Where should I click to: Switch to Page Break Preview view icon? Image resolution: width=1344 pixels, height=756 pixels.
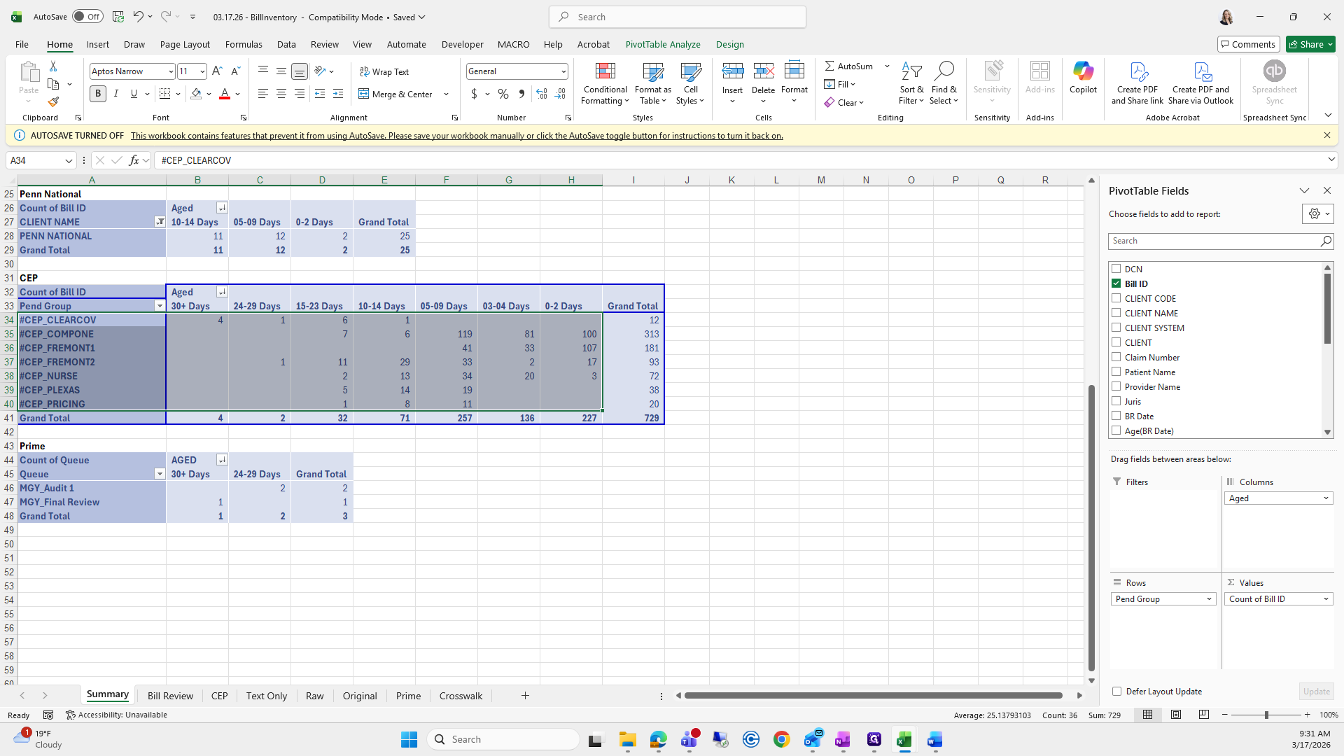coord(1203,715)
